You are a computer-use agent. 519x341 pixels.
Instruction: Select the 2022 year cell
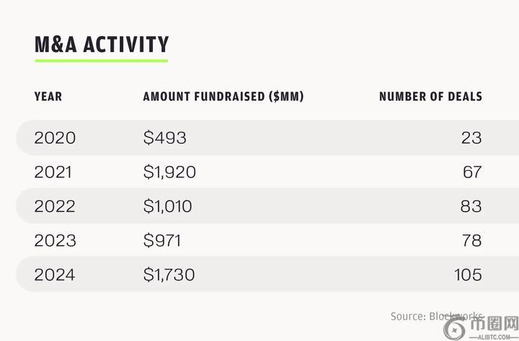pos(55,206)
